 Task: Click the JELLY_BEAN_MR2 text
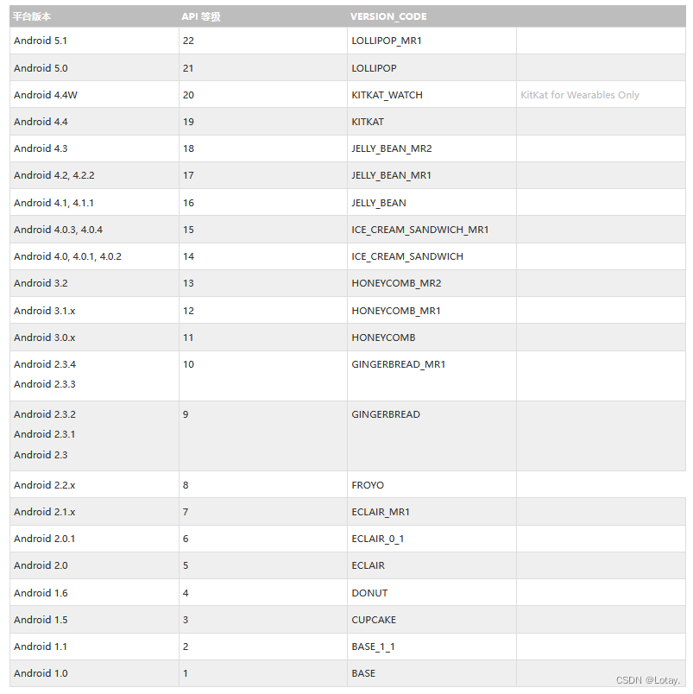coord(392,148)
